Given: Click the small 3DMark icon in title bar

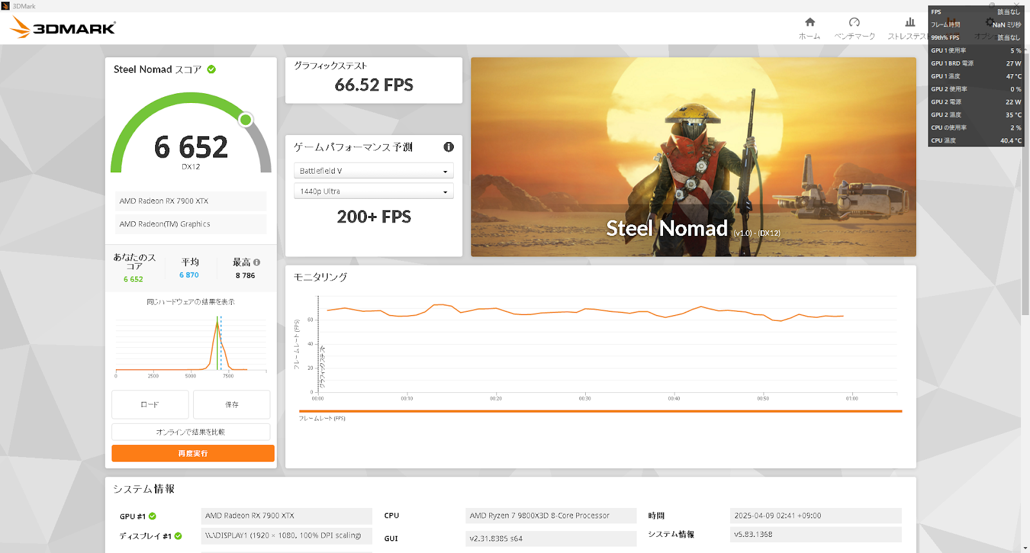Looking at the screenshot, I should pos(5,6).
